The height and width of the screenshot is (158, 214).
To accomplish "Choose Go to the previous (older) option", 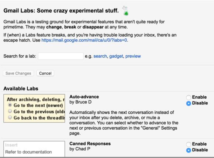I will 10,111.
